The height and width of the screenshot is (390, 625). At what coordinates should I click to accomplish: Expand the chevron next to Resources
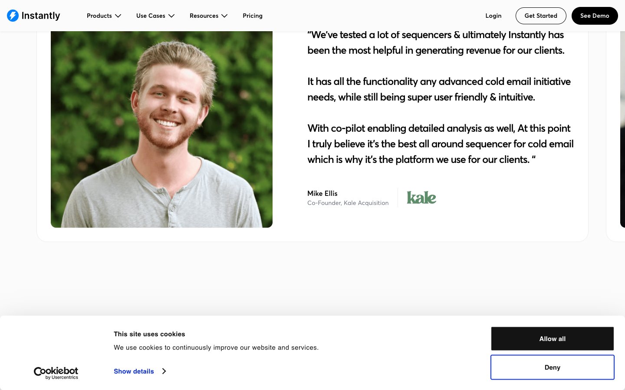224,16
